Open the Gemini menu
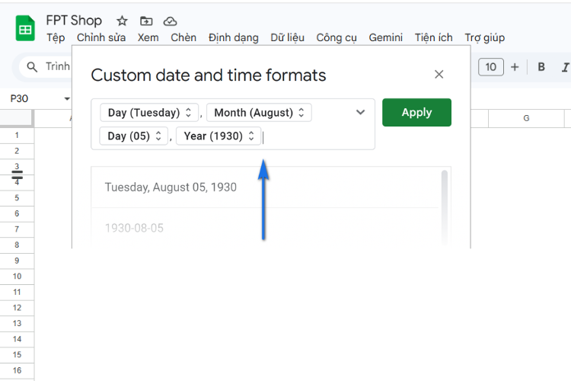 pyautogui.click(x=386, y=37)
